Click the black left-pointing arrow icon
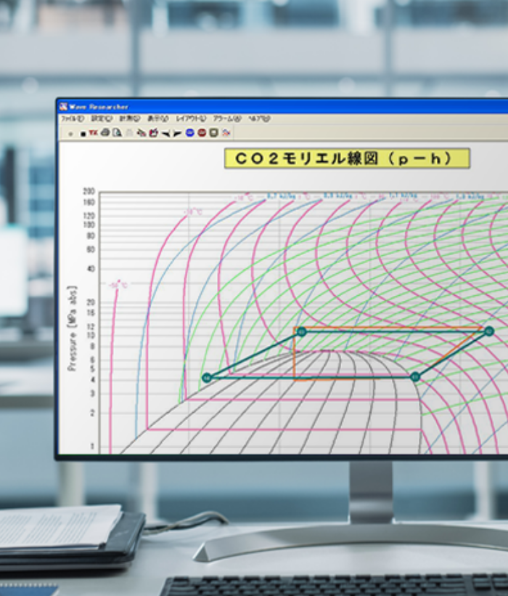This screenshot has height=596, width=508. pos(165,134)
